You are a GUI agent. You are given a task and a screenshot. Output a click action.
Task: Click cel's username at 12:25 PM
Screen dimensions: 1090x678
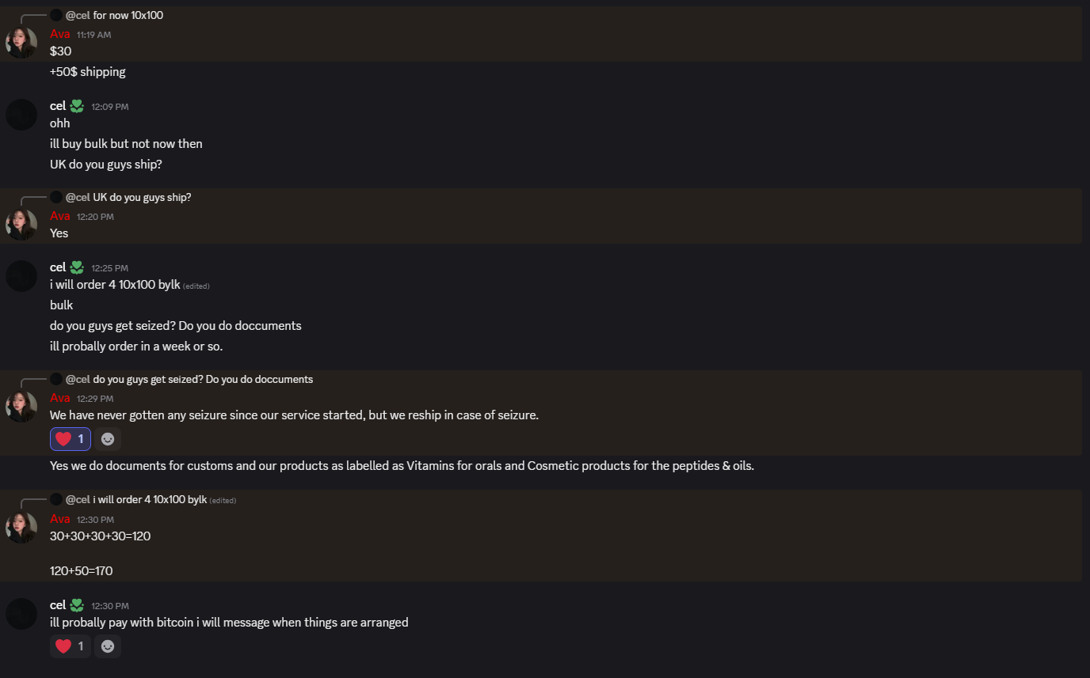tap(58, 267)
